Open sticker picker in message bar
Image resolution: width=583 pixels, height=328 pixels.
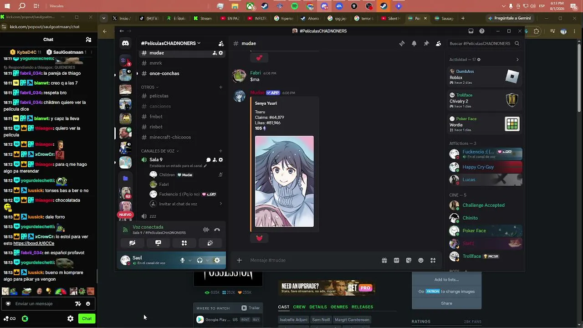coord(409,260)
